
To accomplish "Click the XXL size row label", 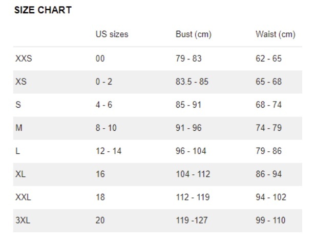I will tap(23, 197).
